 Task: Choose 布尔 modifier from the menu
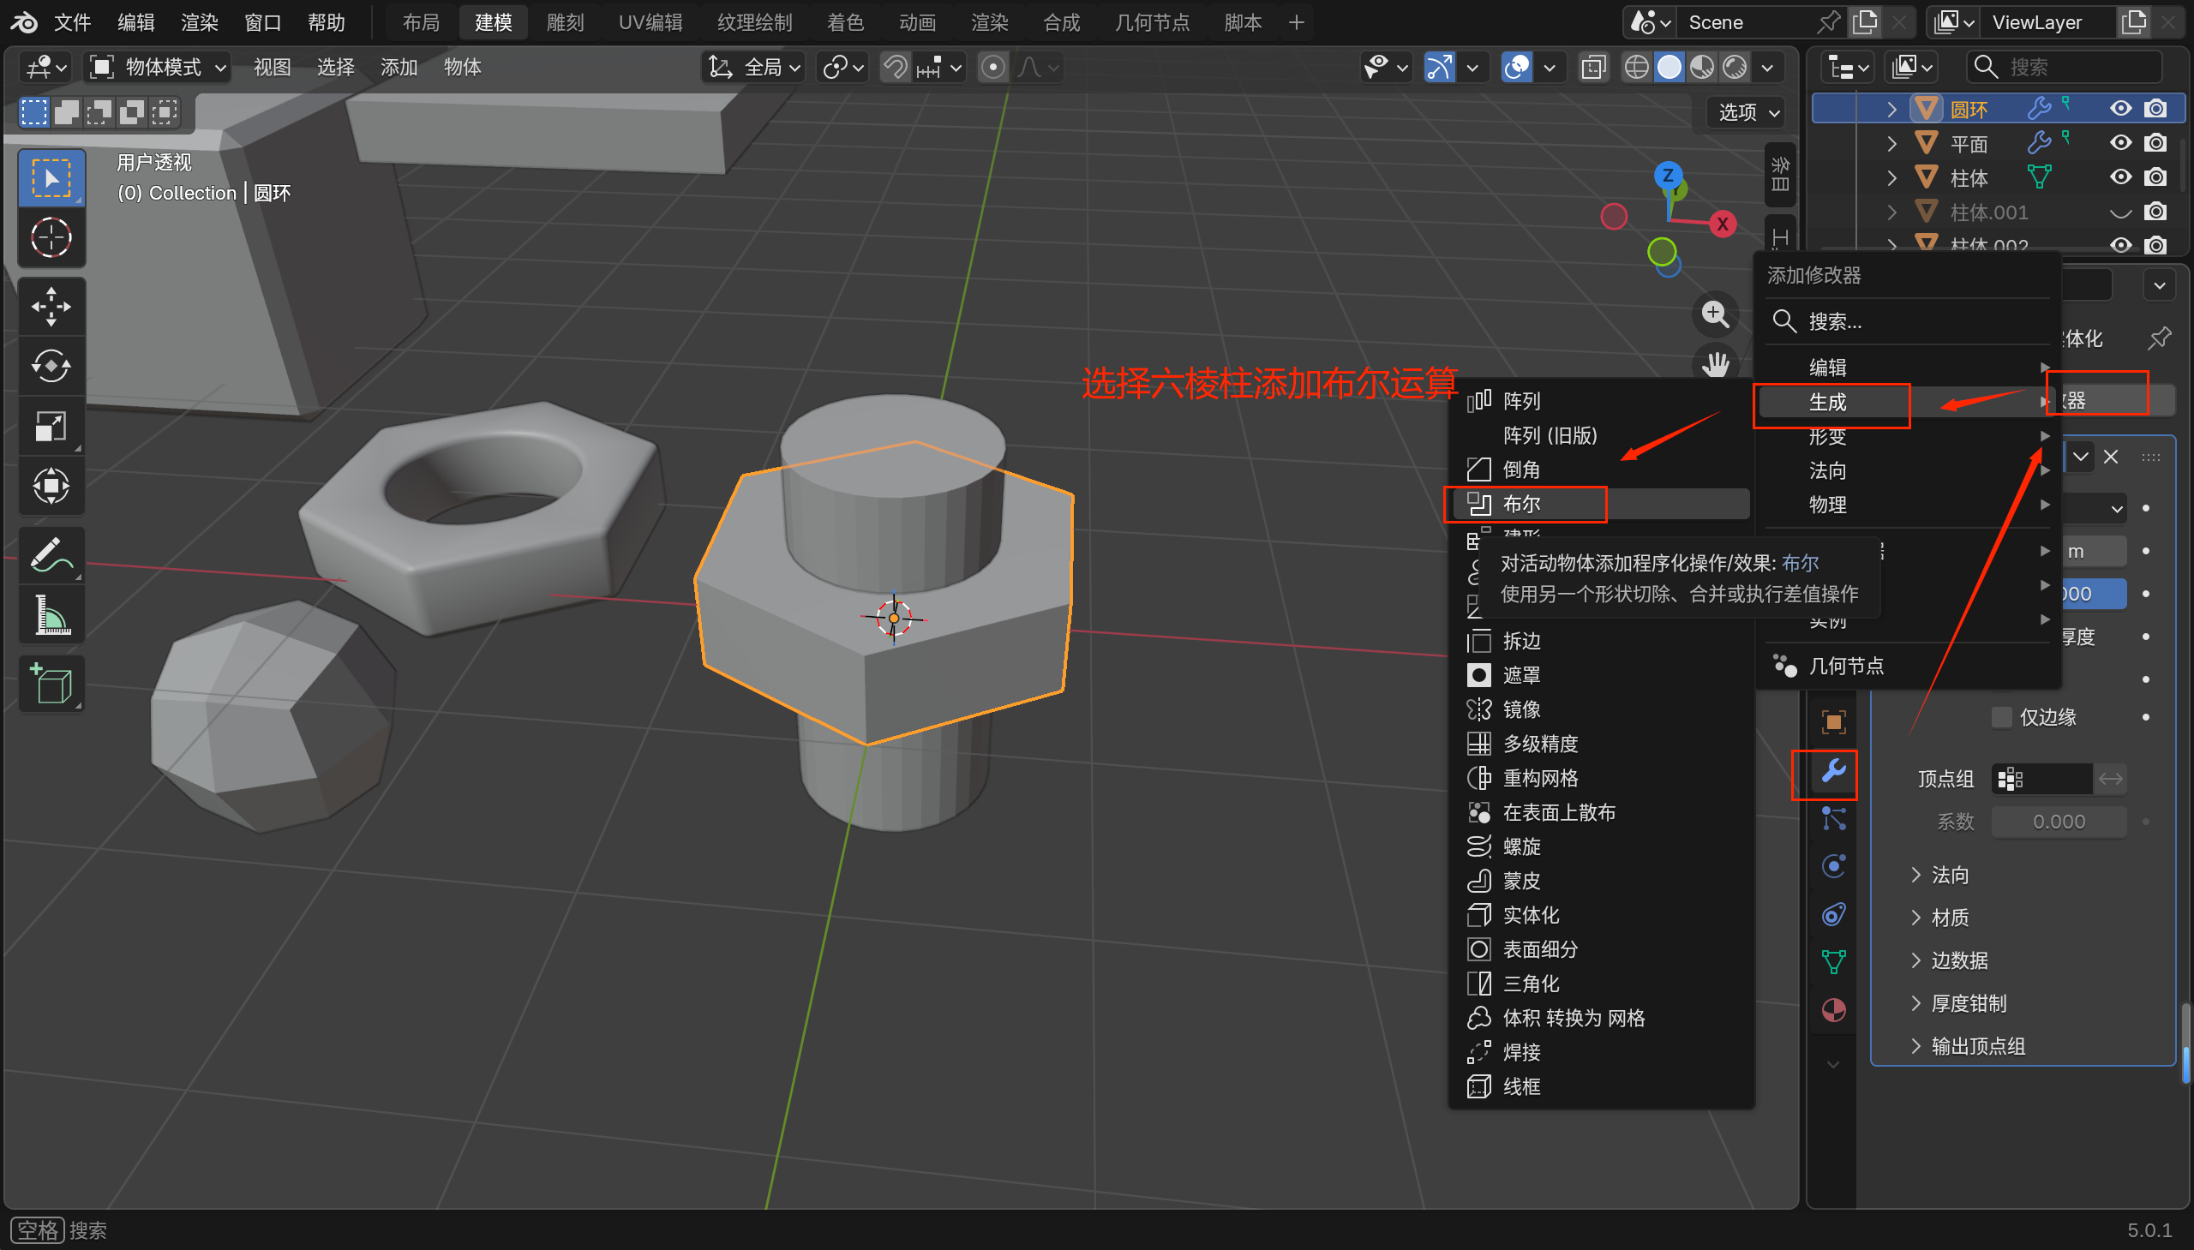tap(1522, 504)
